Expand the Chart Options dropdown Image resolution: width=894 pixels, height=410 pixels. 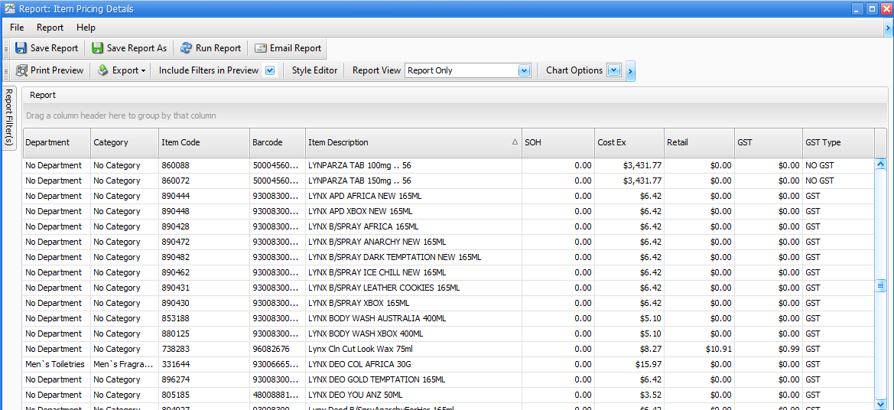coord(613,70)
